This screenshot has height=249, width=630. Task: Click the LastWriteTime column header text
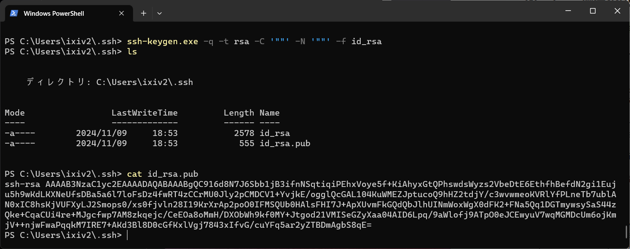point(144,113)
